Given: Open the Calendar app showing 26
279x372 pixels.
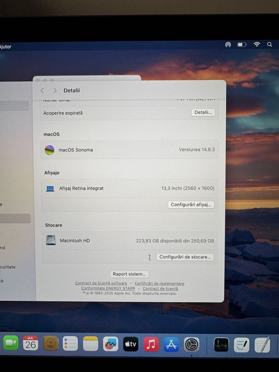Looking at the screenshot, I should pos(31,343).
